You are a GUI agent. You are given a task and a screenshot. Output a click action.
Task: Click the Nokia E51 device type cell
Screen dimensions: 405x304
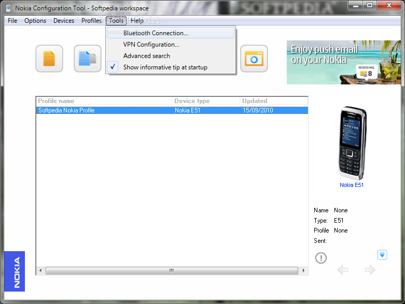tap(188, 110)
